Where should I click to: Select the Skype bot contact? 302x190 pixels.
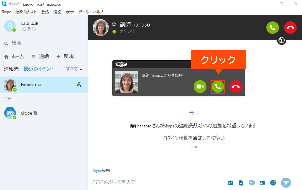pos(44,113)
